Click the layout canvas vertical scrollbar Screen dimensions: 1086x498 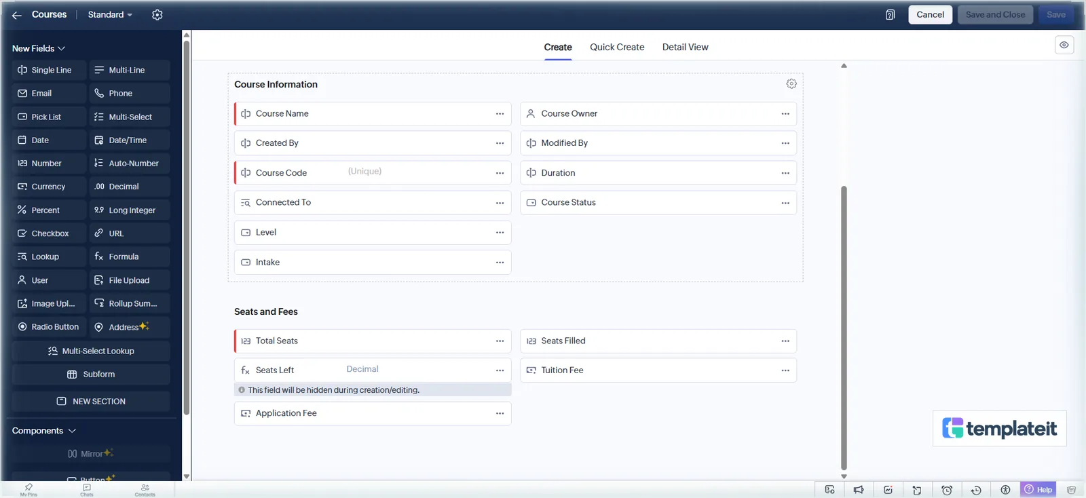(x=844, y=328)
